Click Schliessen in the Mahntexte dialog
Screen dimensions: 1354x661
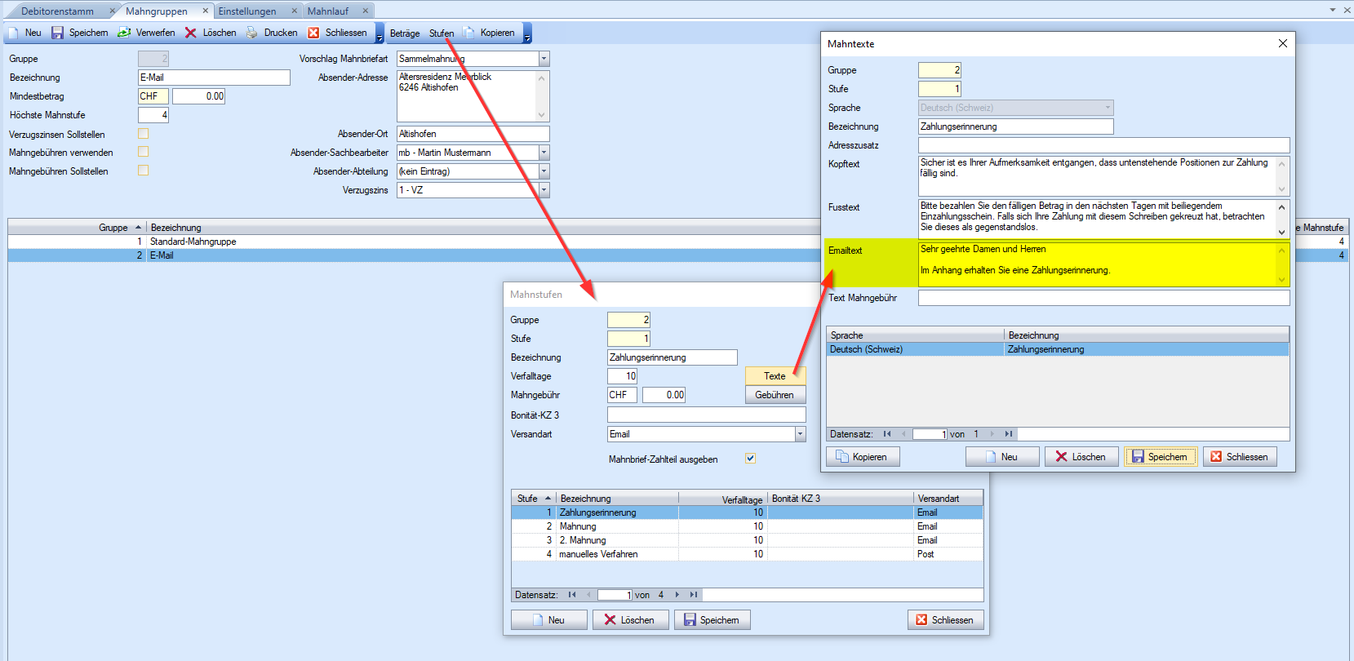coord(1240,457)
